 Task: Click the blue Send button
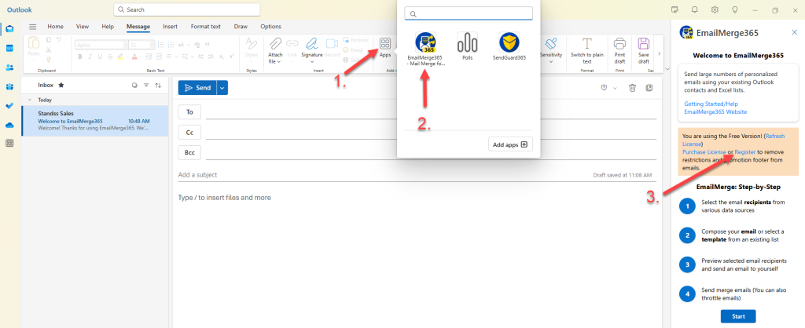(197, 88)
